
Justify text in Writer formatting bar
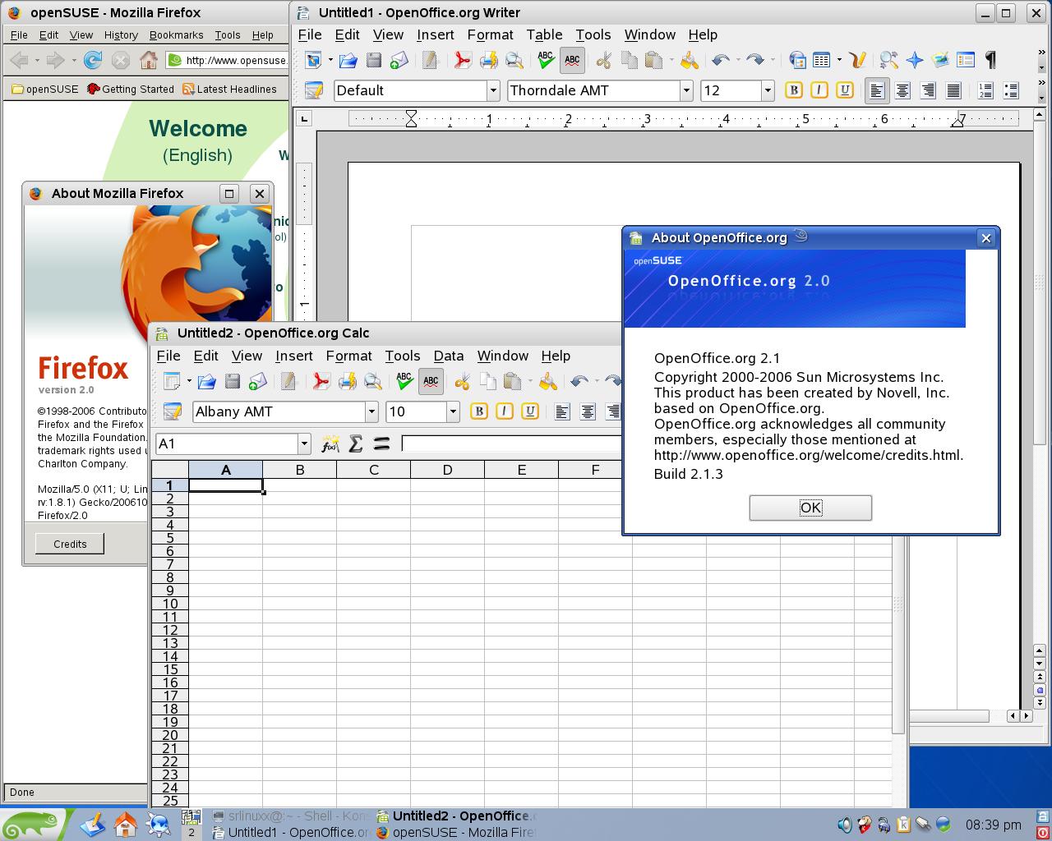pos(953,90)
